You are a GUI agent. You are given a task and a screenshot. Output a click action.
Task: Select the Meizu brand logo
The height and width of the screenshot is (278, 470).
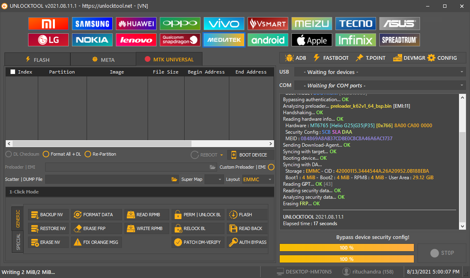pyautogui.click(x=312, y=24)
